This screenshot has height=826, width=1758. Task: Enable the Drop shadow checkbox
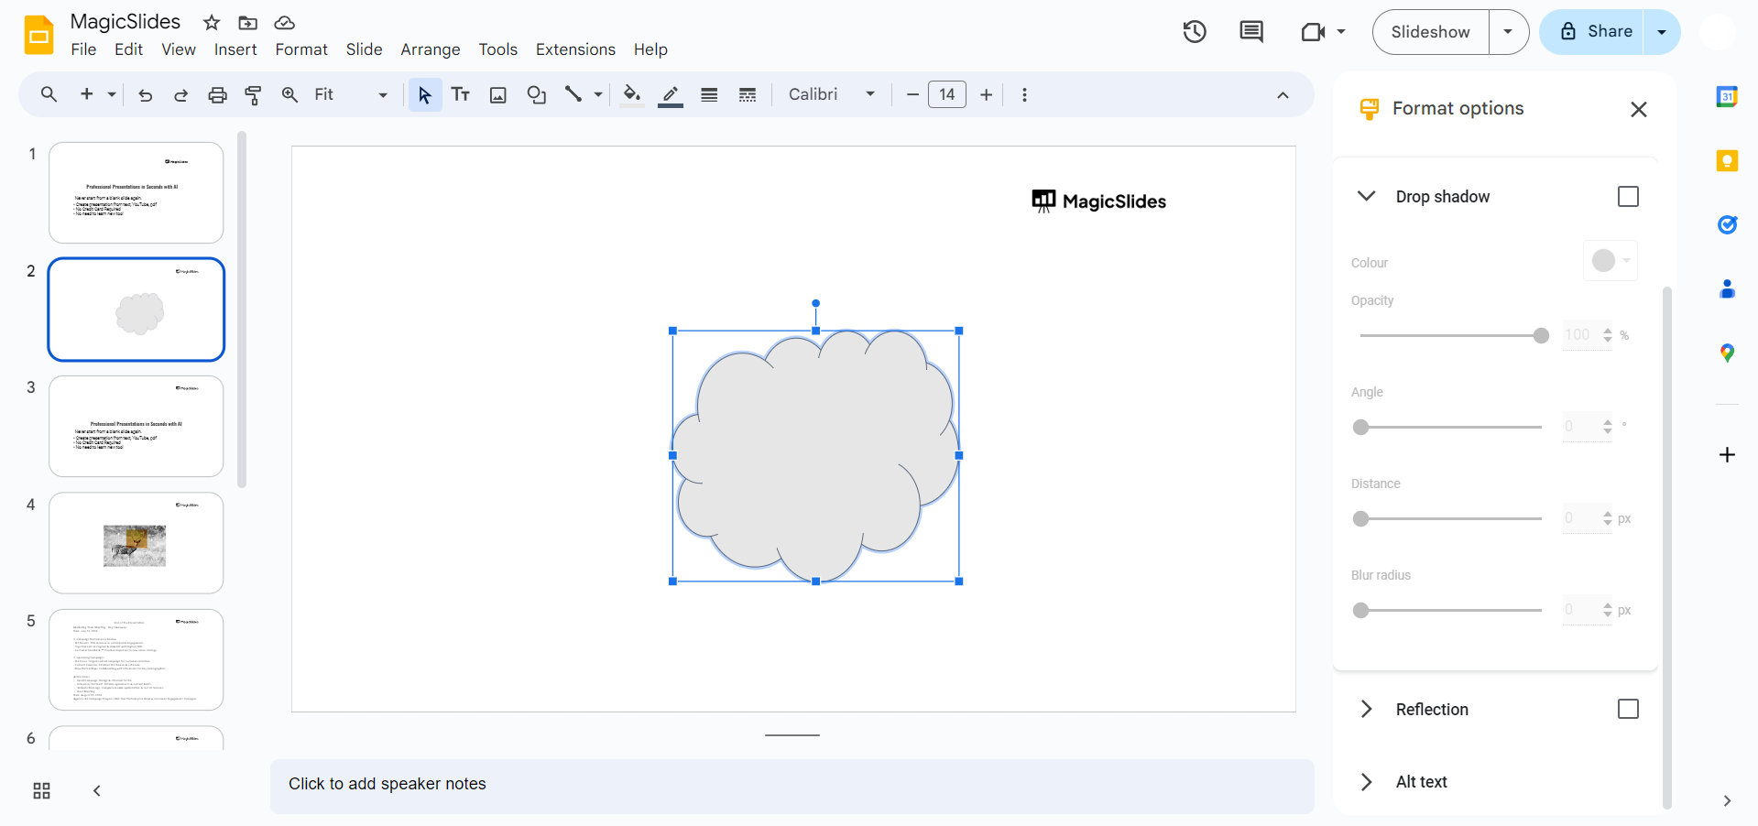pyautogui.click(x=1628, y=197)
